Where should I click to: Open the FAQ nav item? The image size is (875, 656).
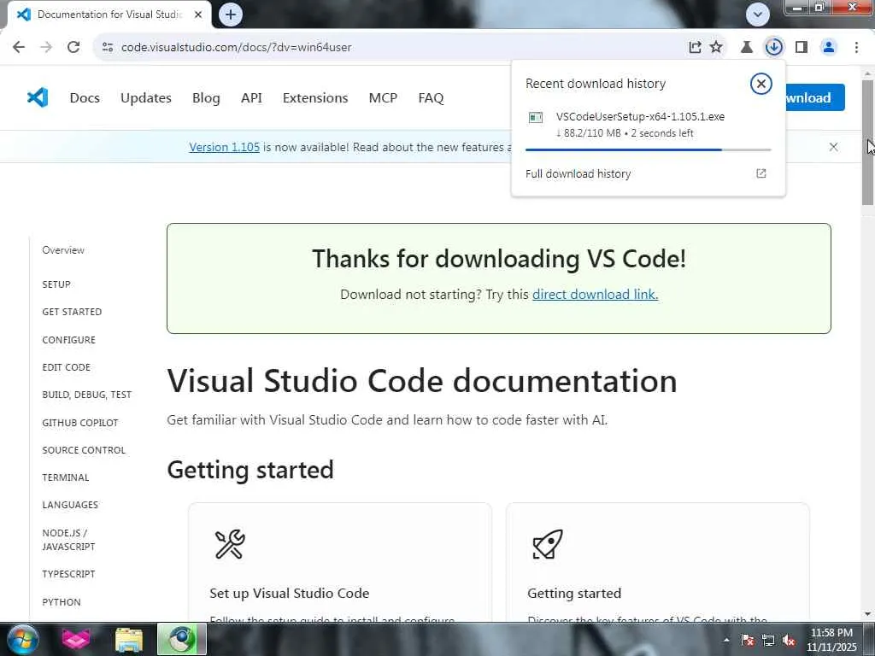431,97
